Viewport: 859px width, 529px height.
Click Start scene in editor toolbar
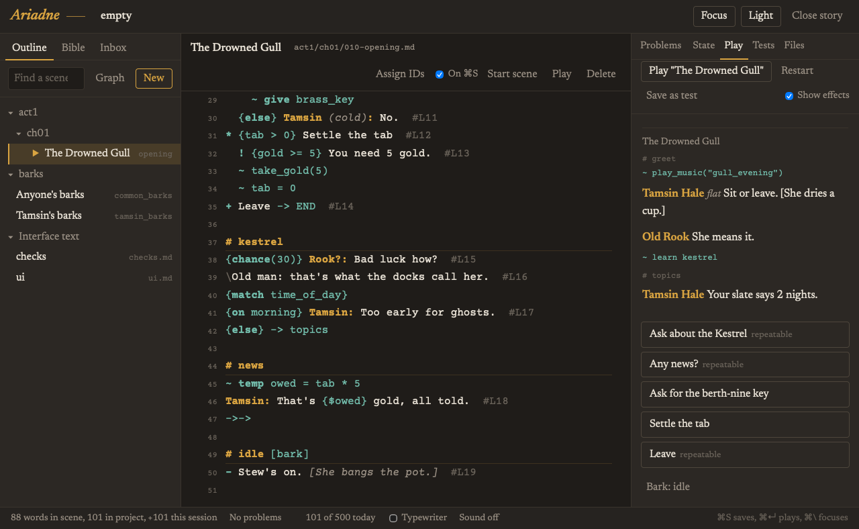click(x=512, y=74)
